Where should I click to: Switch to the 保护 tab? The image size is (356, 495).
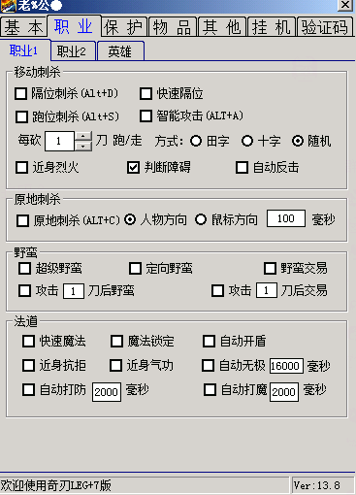(124, 27)
